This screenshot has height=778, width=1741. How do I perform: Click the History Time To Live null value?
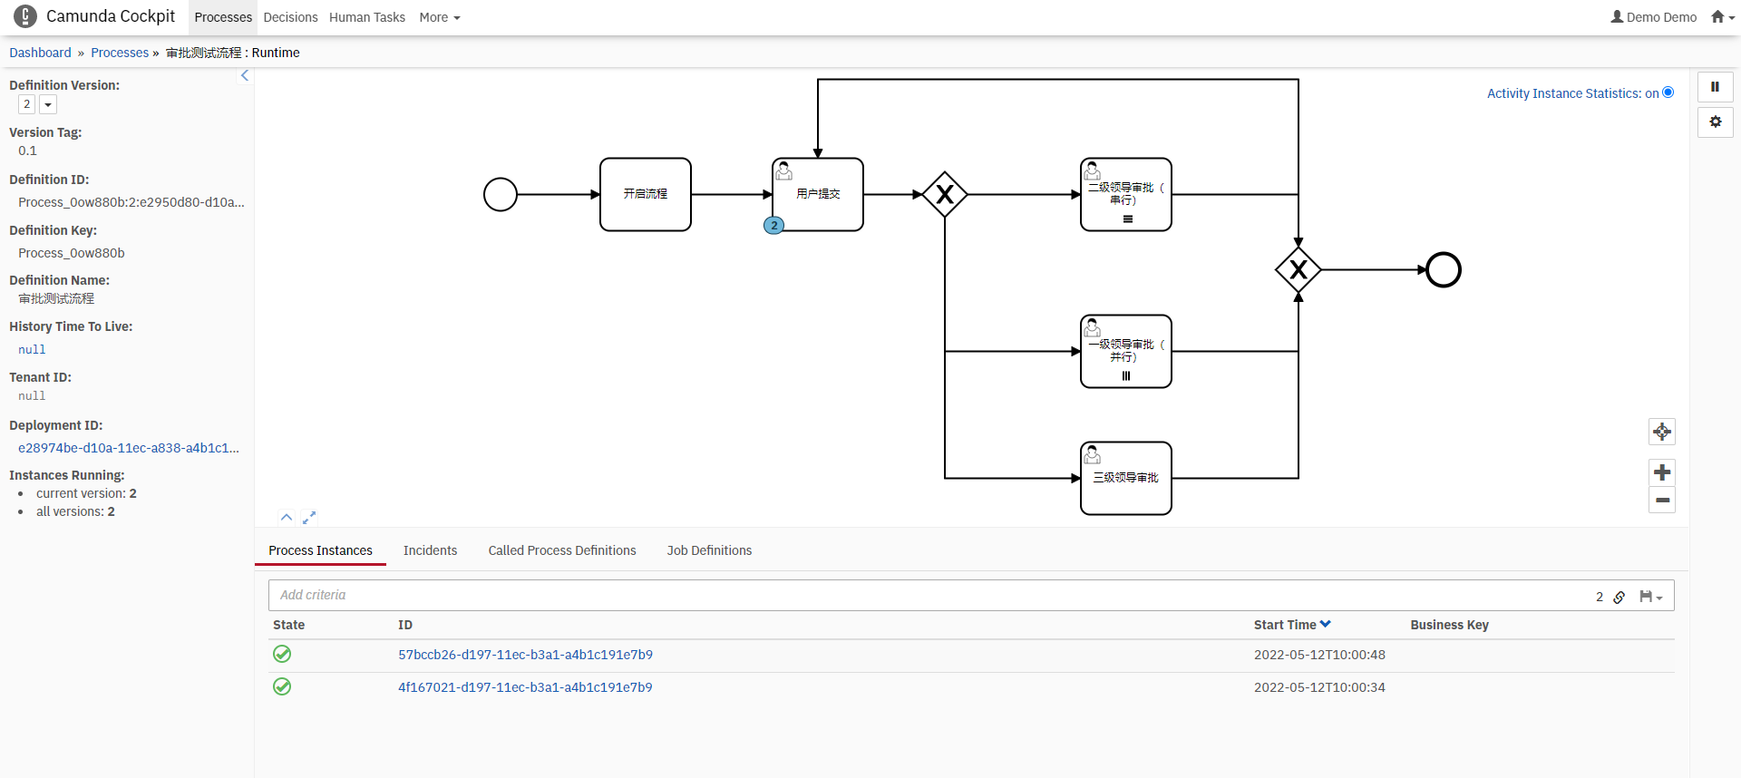click(32, 350)
